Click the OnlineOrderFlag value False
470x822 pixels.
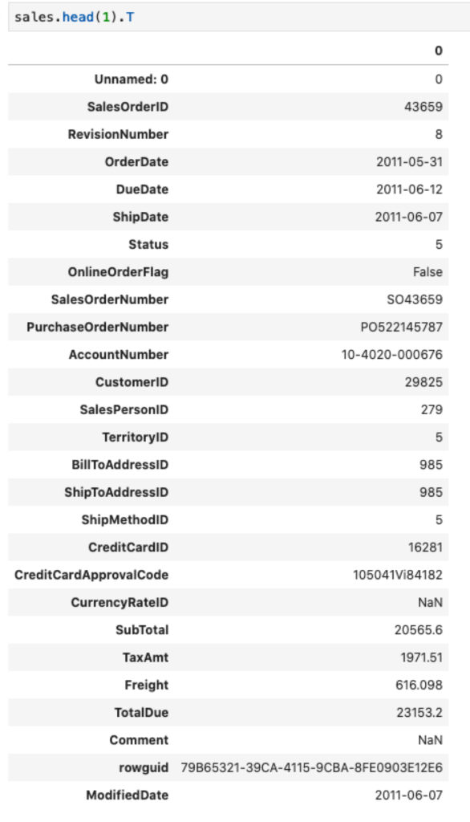coord(427,271)
